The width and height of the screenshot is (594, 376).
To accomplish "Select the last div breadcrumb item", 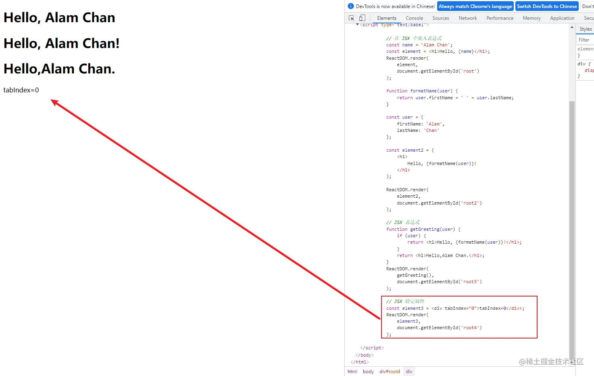I will point(409,372).
